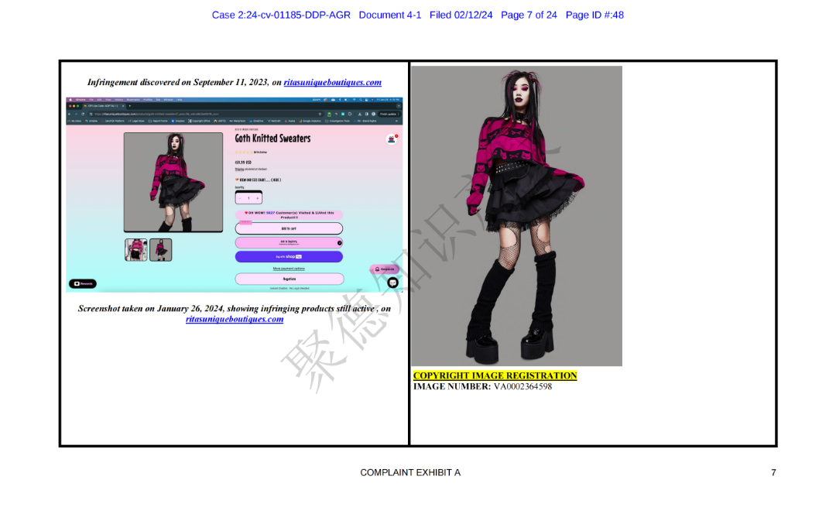Image resolution: width=836 pixels, height=507 pixels.
Task: Open the Bookmarks menu in menu bar
Action: point(133,100)
